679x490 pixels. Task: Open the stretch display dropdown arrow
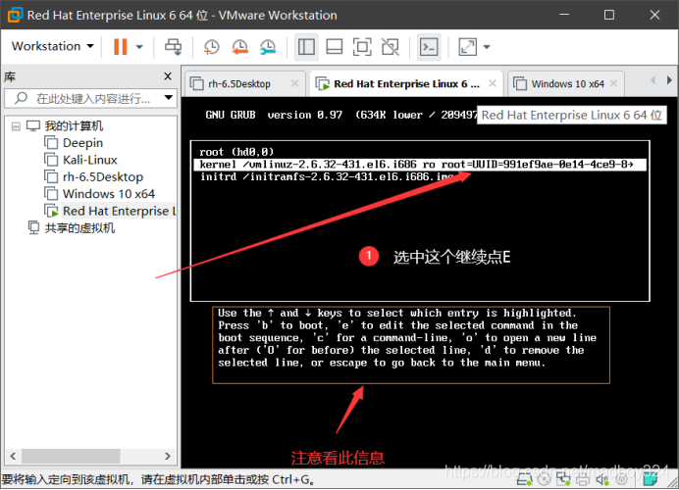(487, 47)
